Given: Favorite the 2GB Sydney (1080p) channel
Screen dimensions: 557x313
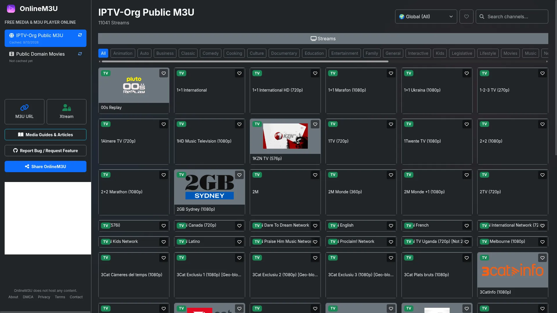Looking at the screenshot, I should click(x=239, y=175).
